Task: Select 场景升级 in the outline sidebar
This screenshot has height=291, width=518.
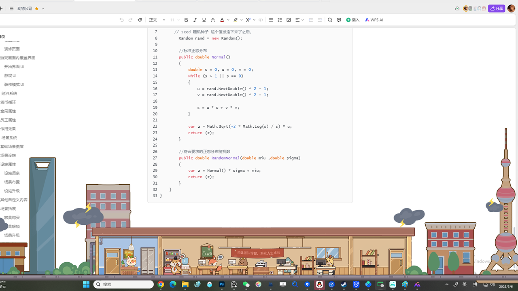Action: pyautogui.click(x=12, y=235)
